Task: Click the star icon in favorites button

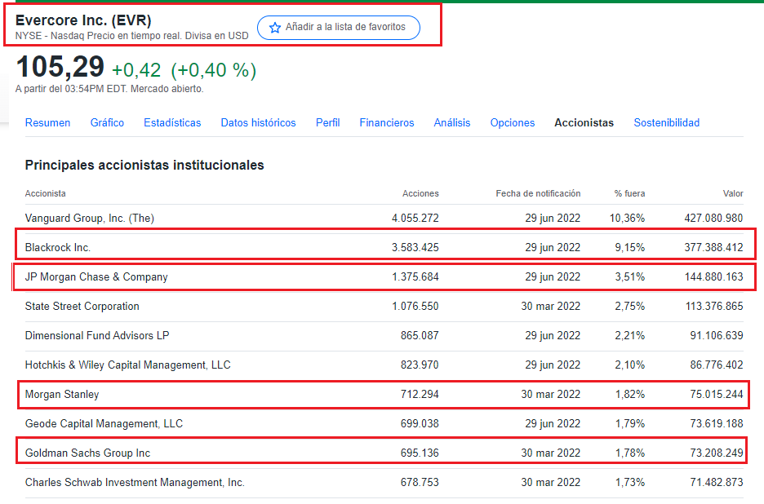Action: point(275,28)
